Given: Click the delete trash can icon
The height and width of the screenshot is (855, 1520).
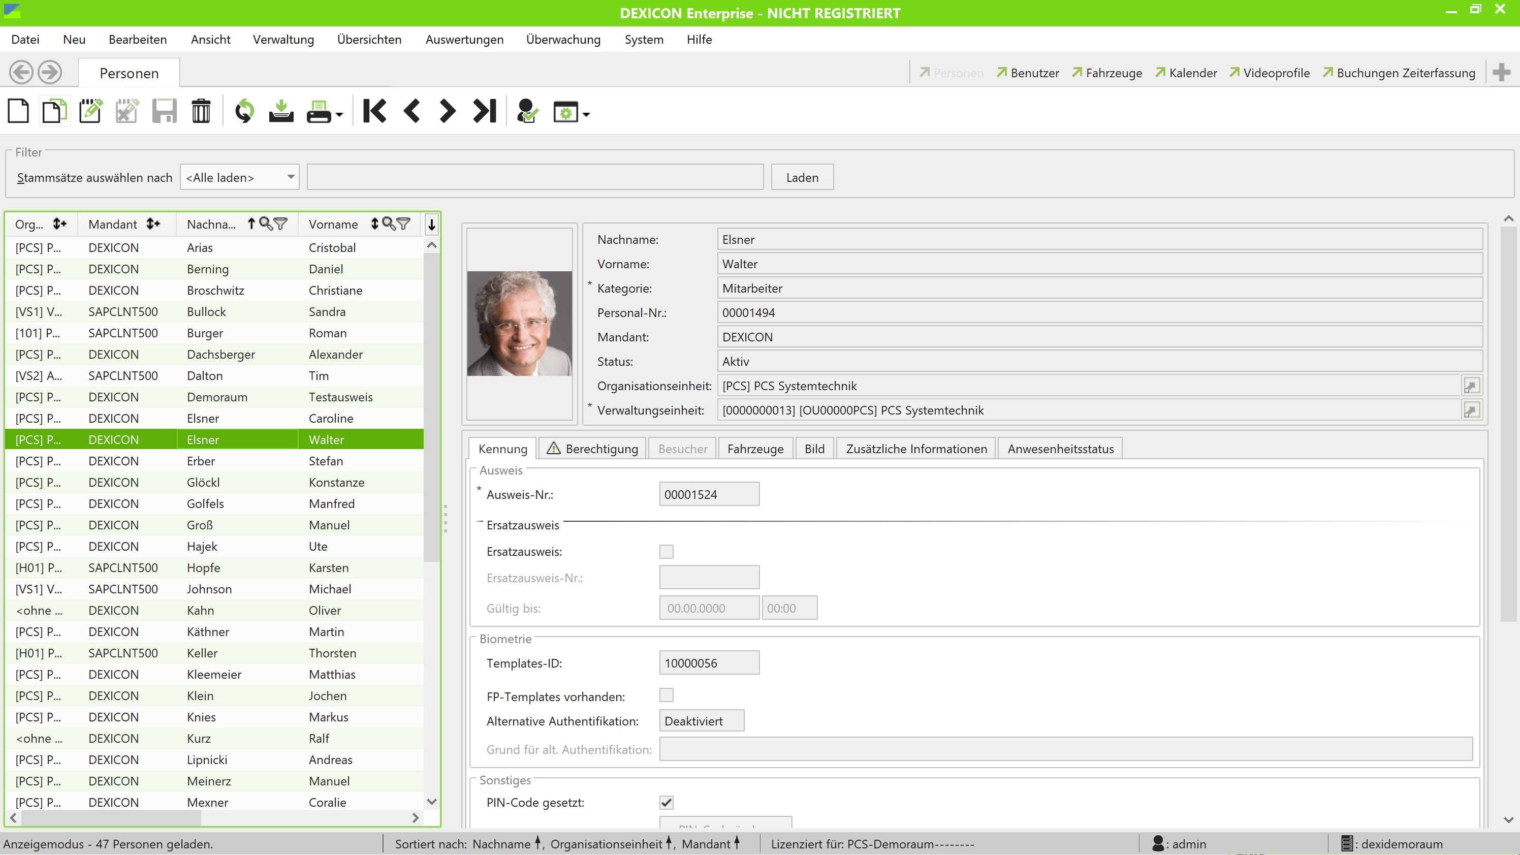Looking at the screenshot, I should (x=201, y=111).
